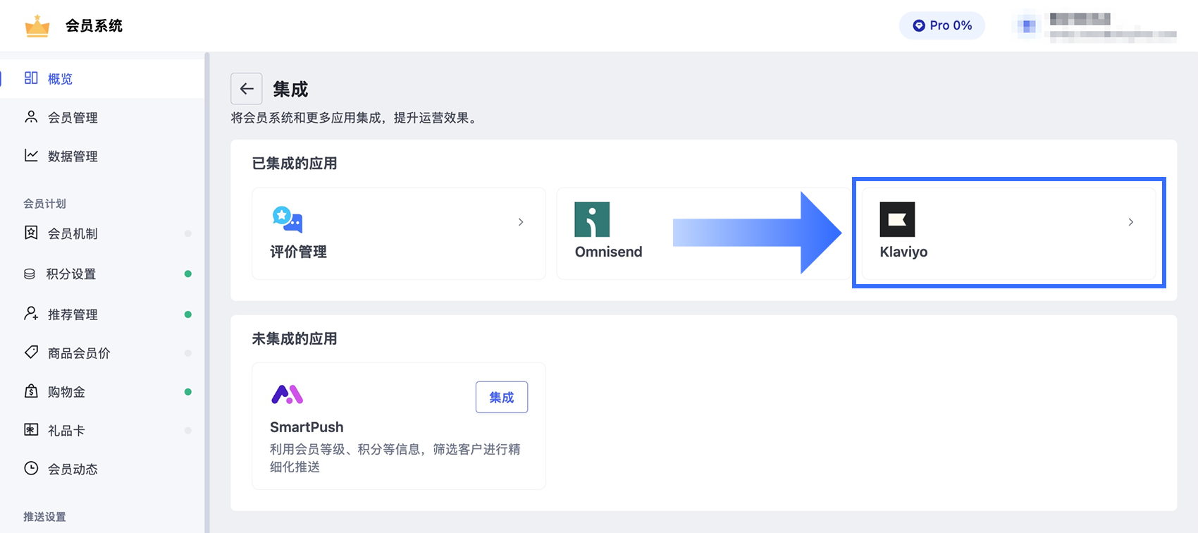Click the 积分设置 coins icon
Viewport: 1198px width, 533px height.
coord(30,274)
